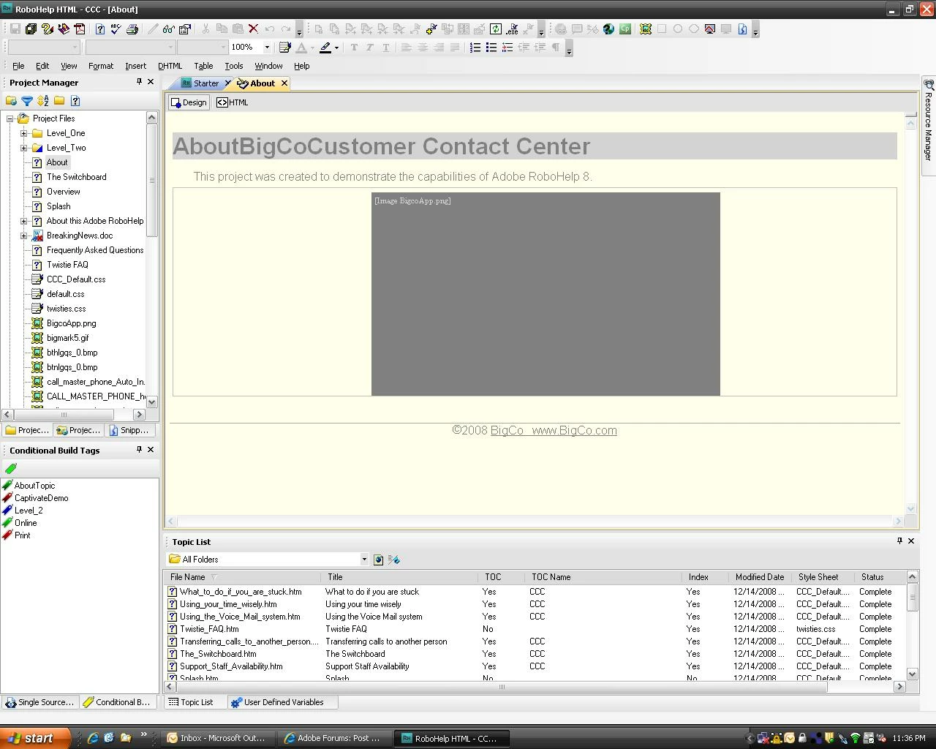Click the new topic question-mark toolbar icon

point(100,29)
